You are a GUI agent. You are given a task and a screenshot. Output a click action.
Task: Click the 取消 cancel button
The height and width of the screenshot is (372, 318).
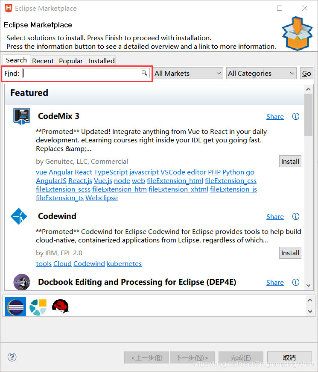289,357
